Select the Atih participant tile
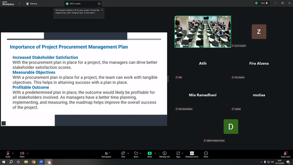Viewport: 293px width, 165px height. tap(203, 63)
